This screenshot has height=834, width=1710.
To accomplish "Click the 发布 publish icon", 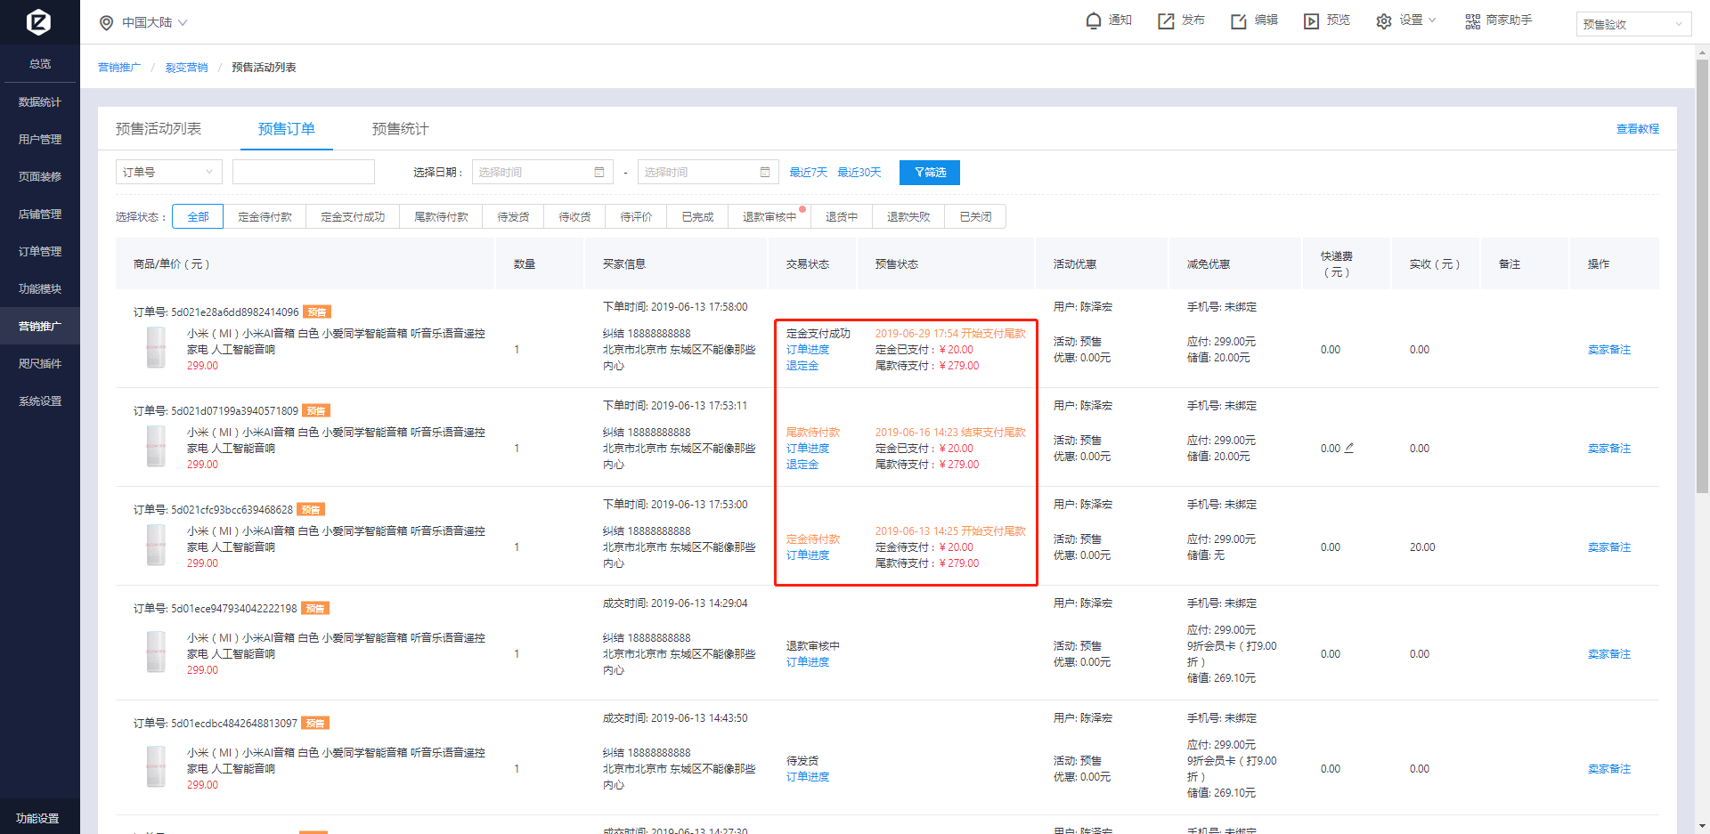I will (x=1166, y=20).
